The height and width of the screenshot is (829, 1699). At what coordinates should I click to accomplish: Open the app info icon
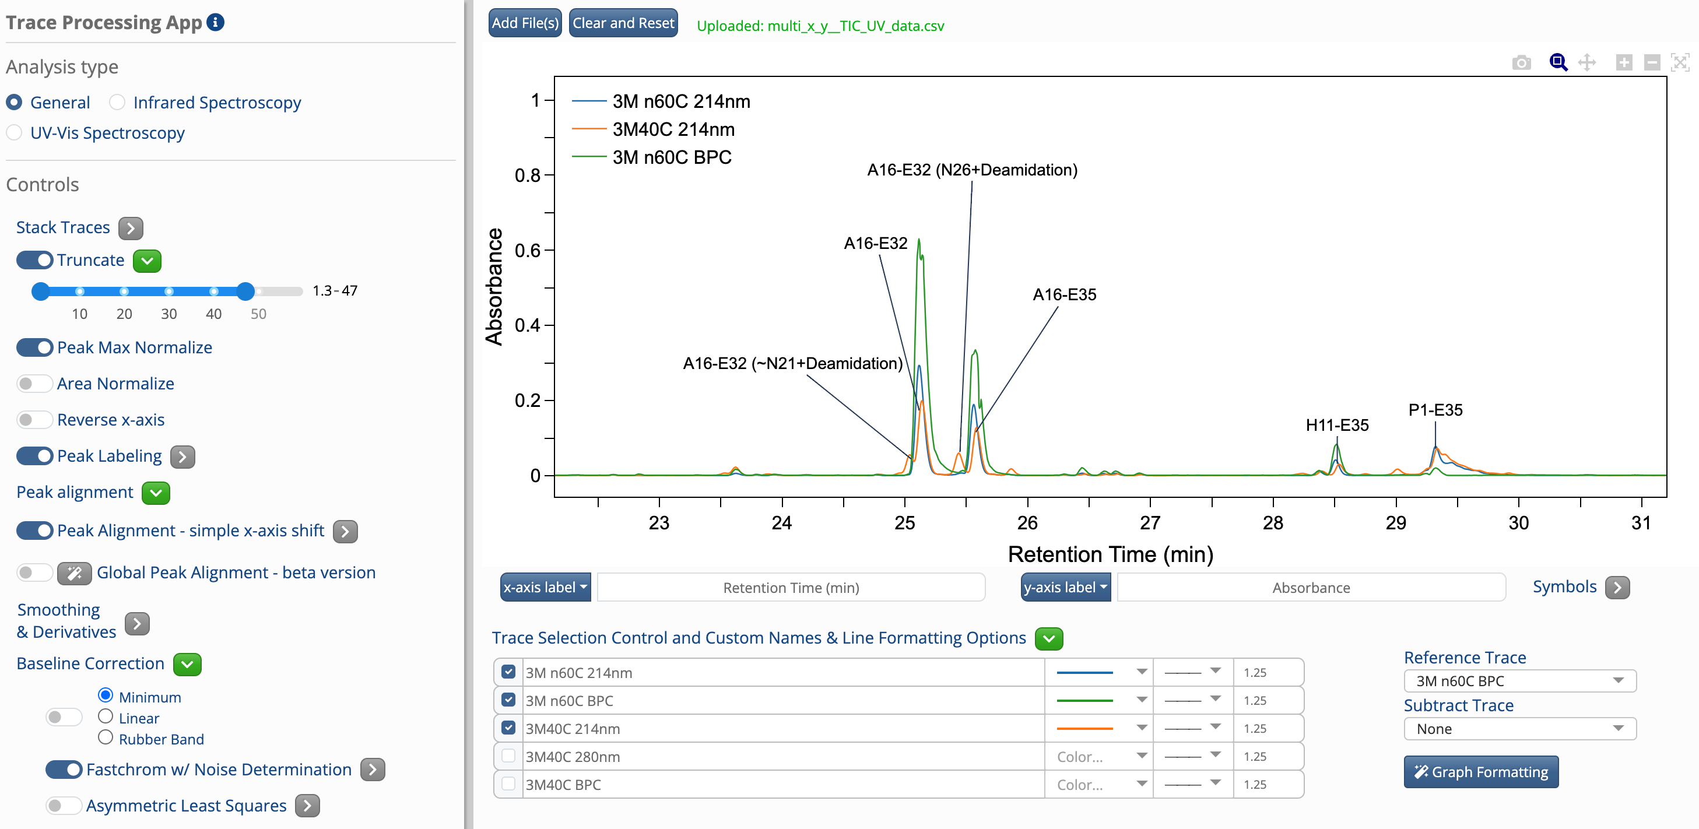216,22
